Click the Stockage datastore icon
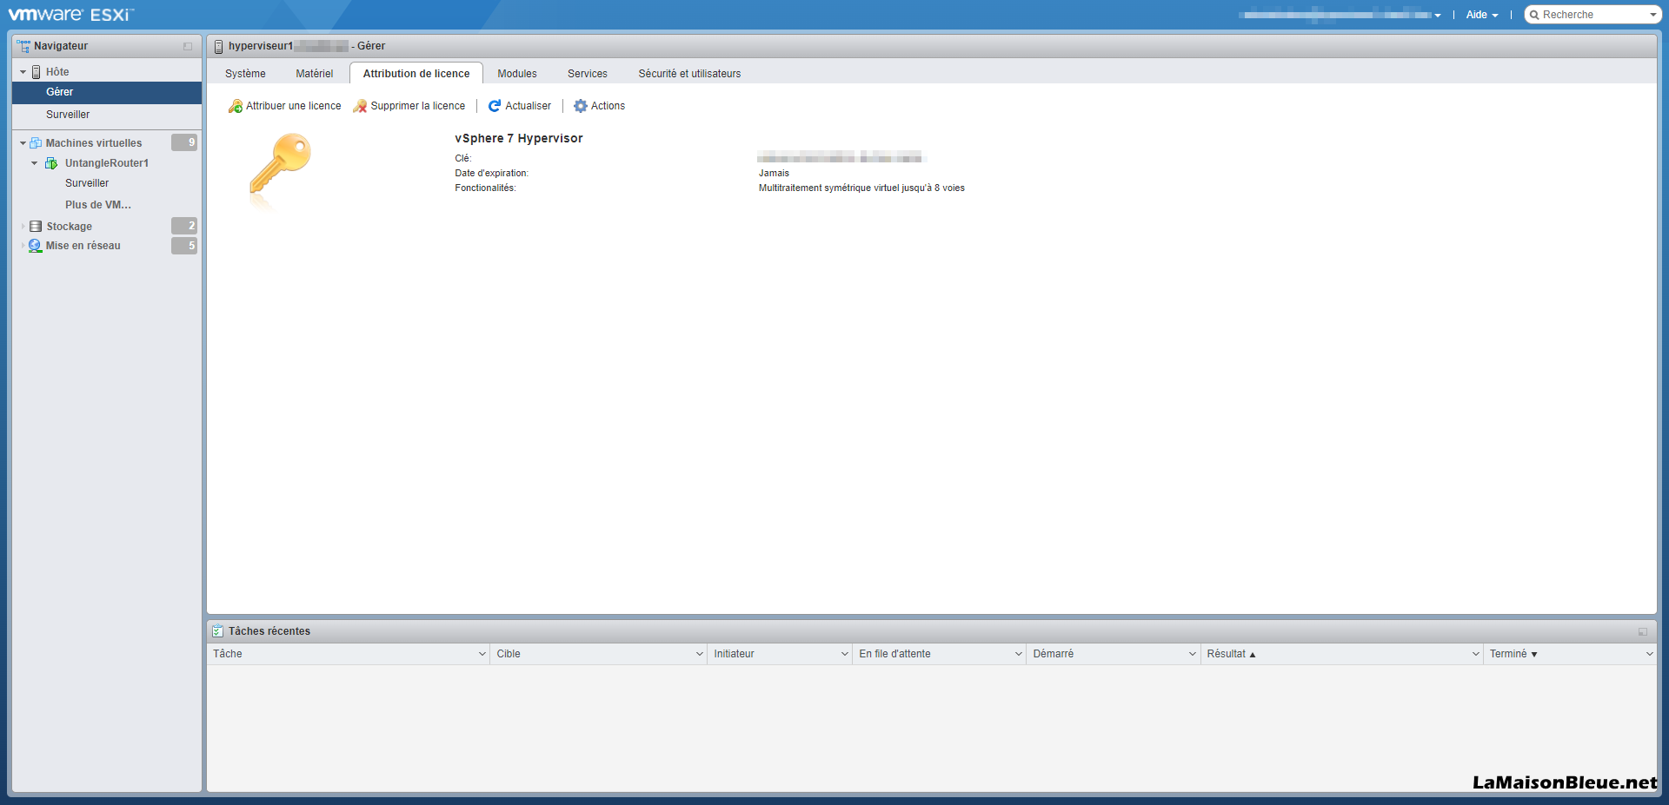1669x805 pixels. 36,227
